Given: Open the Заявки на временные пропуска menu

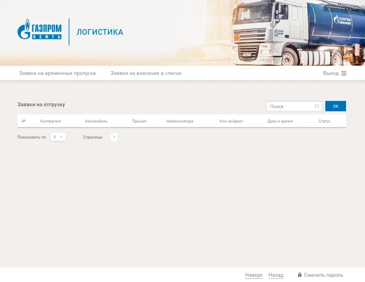Looking at the screenshot, I should tap(57, 73).
